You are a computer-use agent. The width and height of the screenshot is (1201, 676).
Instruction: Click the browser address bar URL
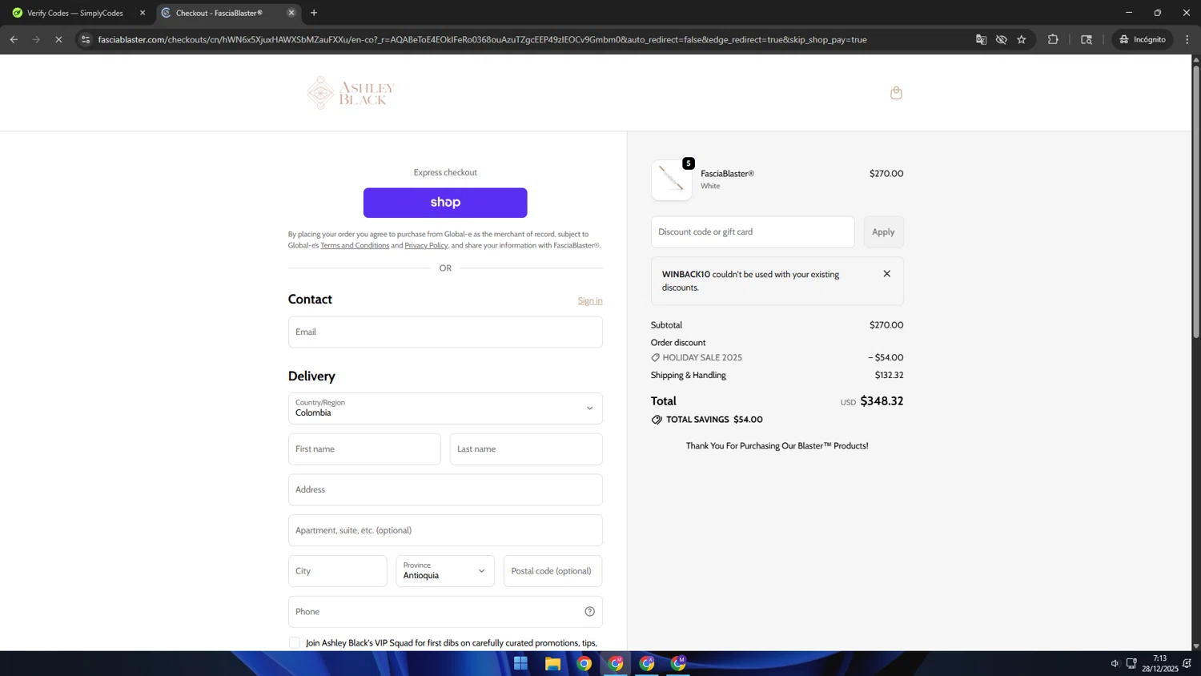tap(482, 39)
